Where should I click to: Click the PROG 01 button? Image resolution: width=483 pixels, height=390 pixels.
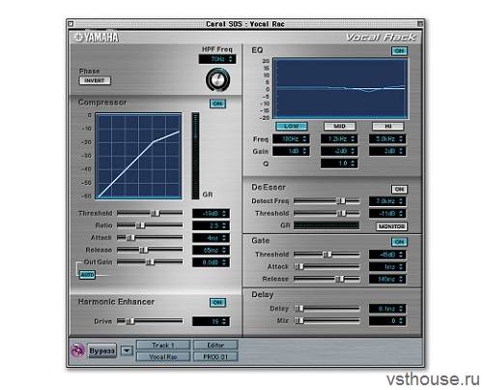click(x=215, y=357)
